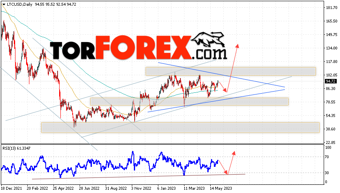The height and width of the screenshot is (193, 340).
Task: Select price axis label 134.00
Action: (x=331, y=48)
